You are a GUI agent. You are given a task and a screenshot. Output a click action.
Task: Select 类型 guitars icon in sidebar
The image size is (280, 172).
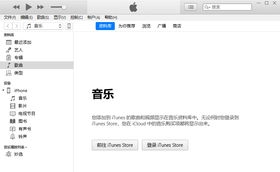coord(9,73)
